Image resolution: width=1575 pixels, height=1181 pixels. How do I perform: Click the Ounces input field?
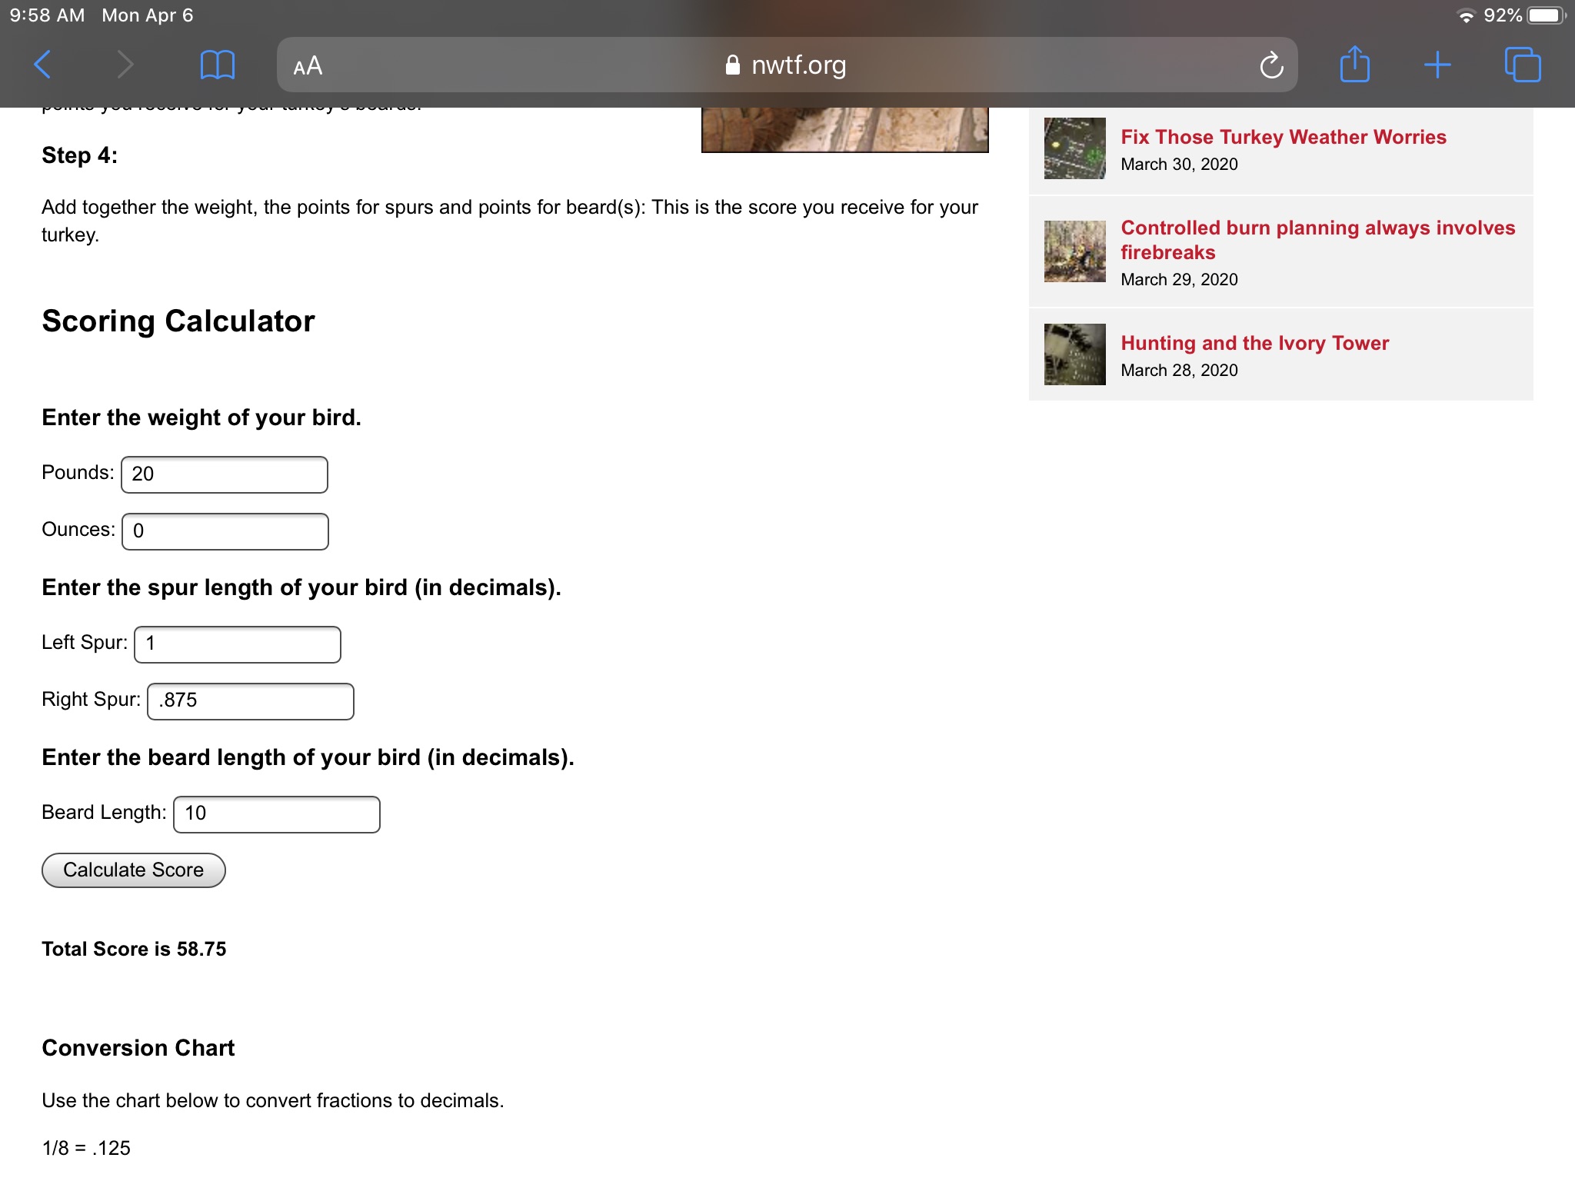click(225, 531)
